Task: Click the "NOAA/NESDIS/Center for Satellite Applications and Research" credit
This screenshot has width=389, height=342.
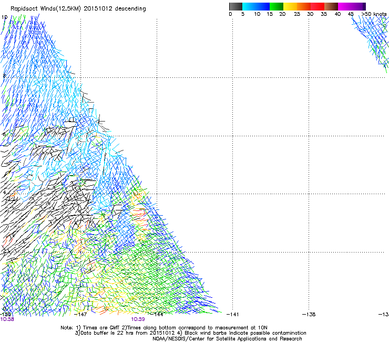Action: pos(227,339)
